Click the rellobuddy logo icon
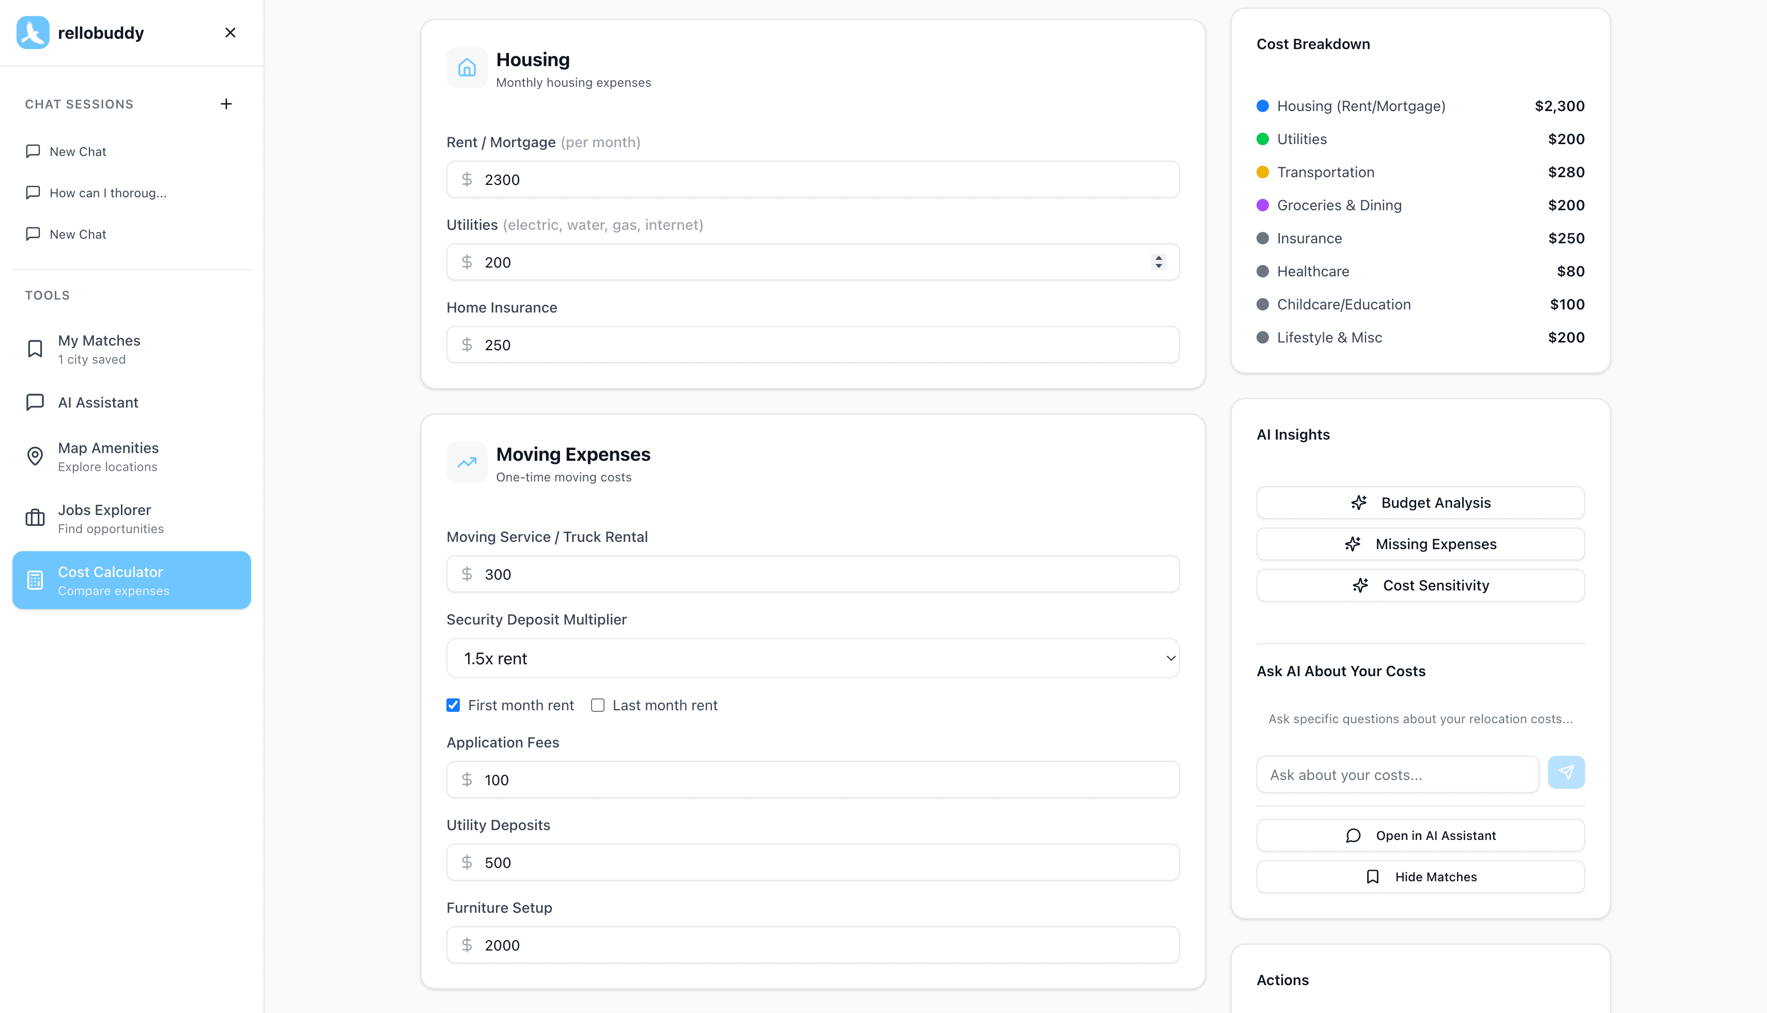 tap(33, 33)
